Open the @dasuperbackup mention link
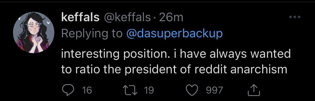Viewport: 315px width, 101px height. (174, 34)
